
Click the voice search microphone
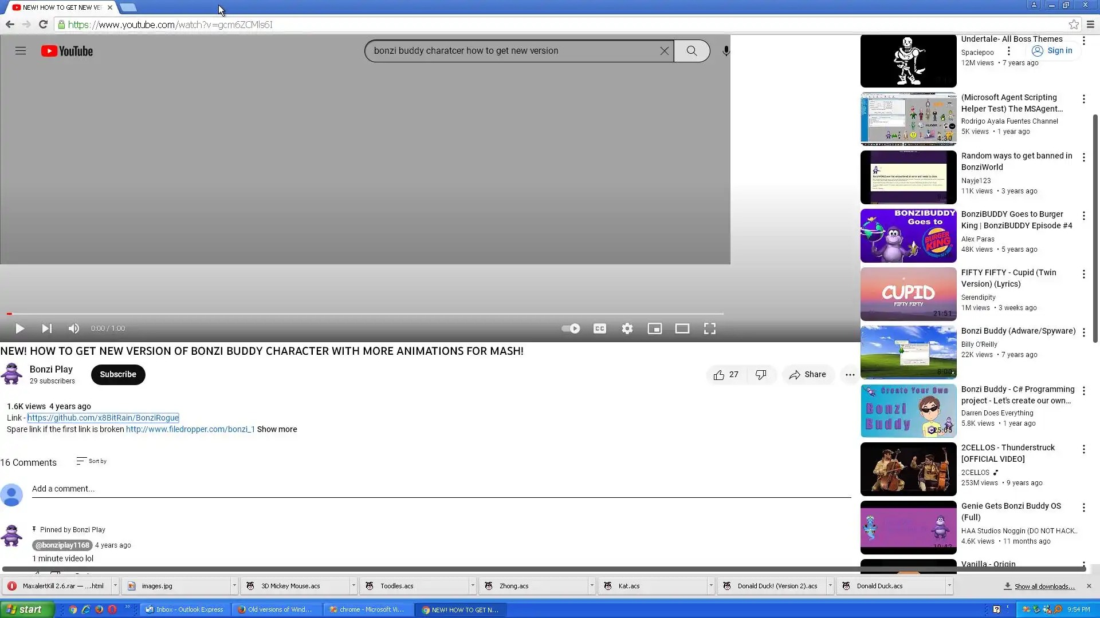[726, 51]
